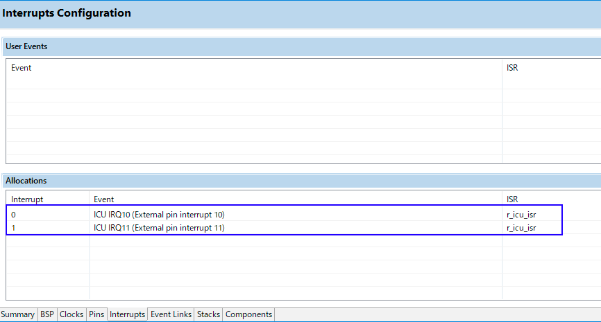Open the Summary tab
601x322 pixels.
(18, 314)
